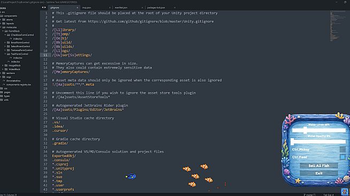The image size is (350, 196).
Task: Click the Sell All Fish button
Action: [x=319, y=165]
